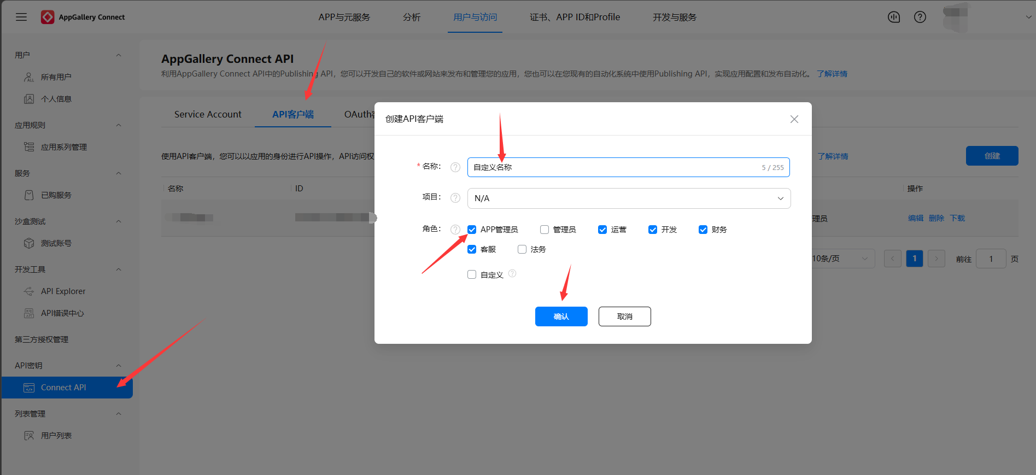The width and height of the screenshot is (1036, 475).
Task: Click the 应用系列管理 sidebar icon
Action: (x=29, y=147)
